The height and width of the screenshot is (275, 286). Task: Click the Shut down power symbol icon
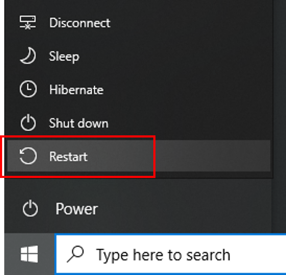[x=28, y=122]
